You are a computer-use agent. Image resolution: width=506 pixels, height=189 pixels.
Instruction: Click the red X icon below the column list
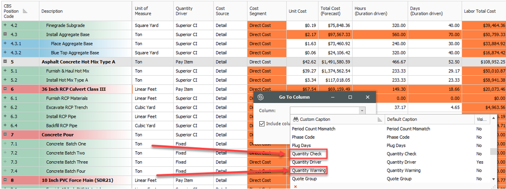[295, 186]
